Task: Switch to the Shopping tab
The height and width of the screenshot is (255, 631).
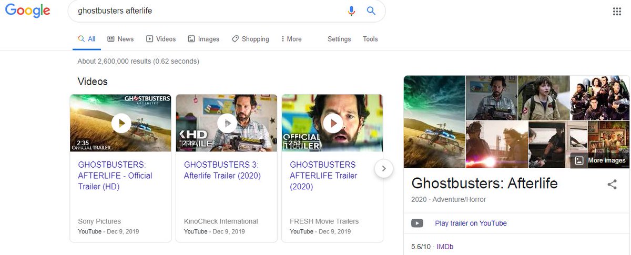Action: 250,39
